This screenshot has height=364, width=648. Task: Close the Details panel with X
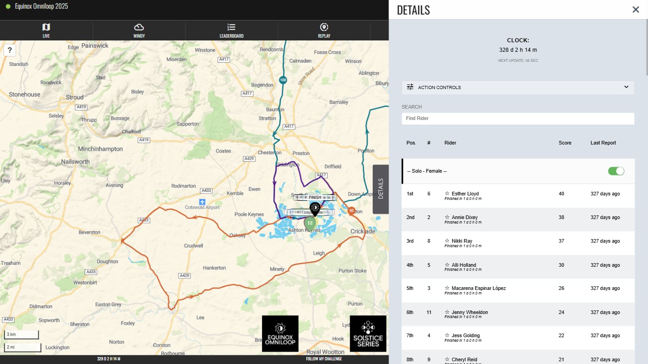[x=635, y=10]
